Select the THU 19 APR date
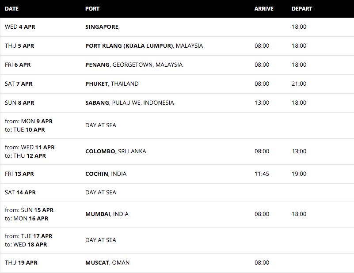The width and height of the screenshot is (354, 273). pyautogui.click(x=21, y=263)
